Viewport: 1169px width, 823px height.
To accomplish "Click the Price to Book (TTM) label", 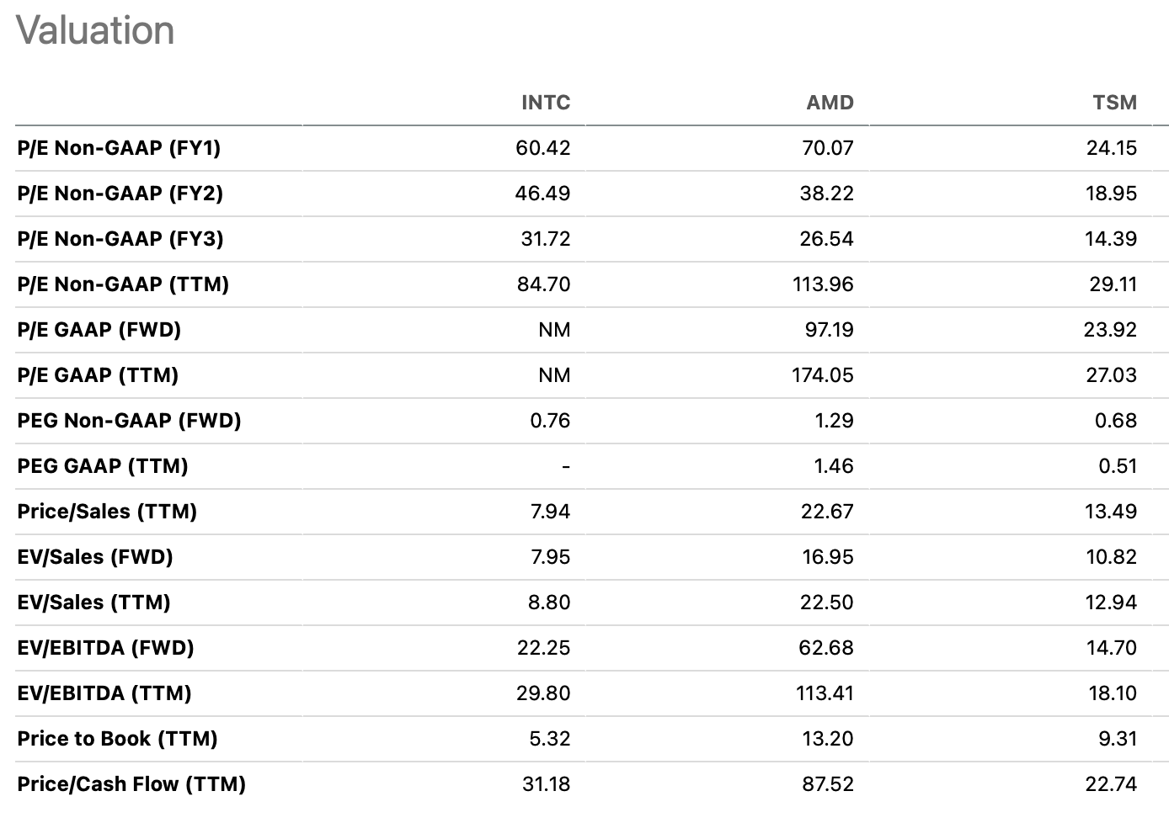I will click(117, 739).
